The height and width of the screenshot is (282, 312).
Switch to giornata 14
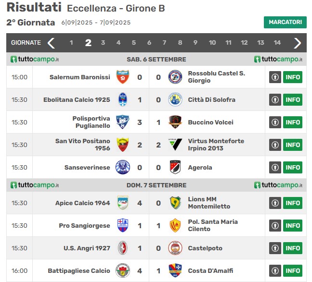tap(277, 42)
